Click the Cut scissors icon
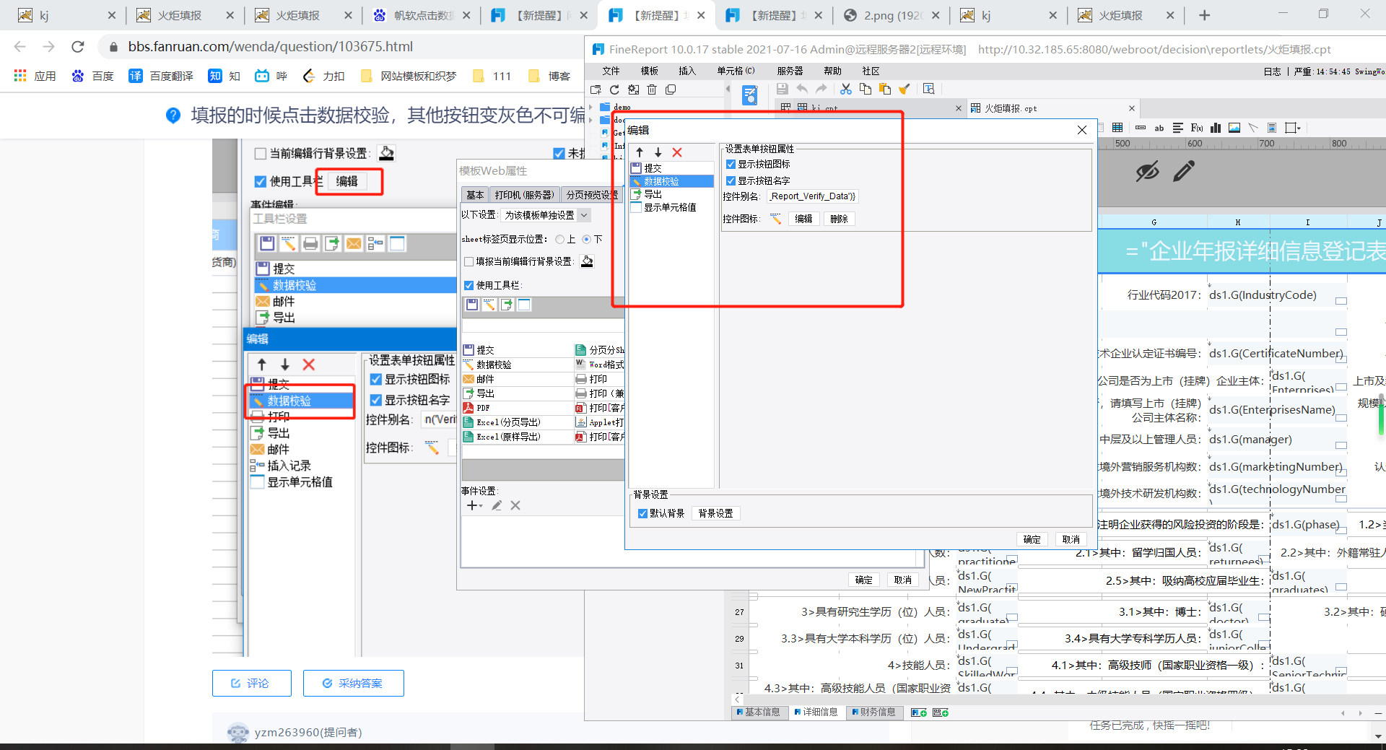Viewport: 1386px width, 750px height. (846, 89)
